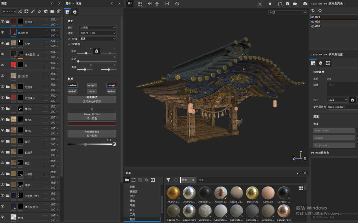Image resolution: width=358 pixels, height=223 pixels.
Task: Open the texture size 1024 dropdown
Action: click(337, 100)
